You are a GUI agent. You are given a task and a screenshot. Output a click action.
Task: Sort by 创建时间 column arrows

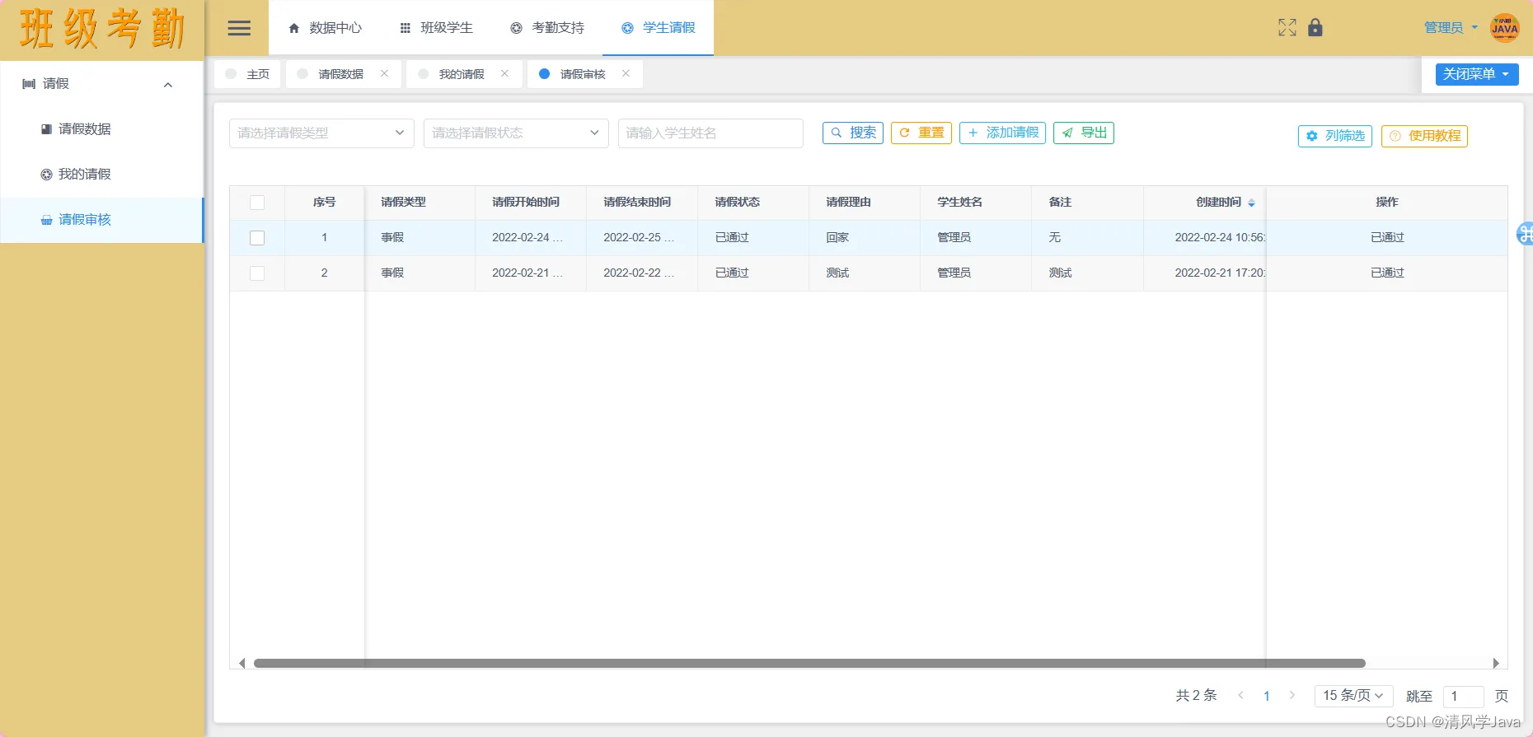pos(1251,203)
